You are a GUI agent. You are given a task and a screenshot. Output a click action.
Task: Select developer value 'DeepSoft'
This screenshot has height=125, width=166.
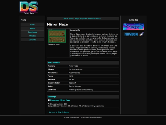point(72,83)
